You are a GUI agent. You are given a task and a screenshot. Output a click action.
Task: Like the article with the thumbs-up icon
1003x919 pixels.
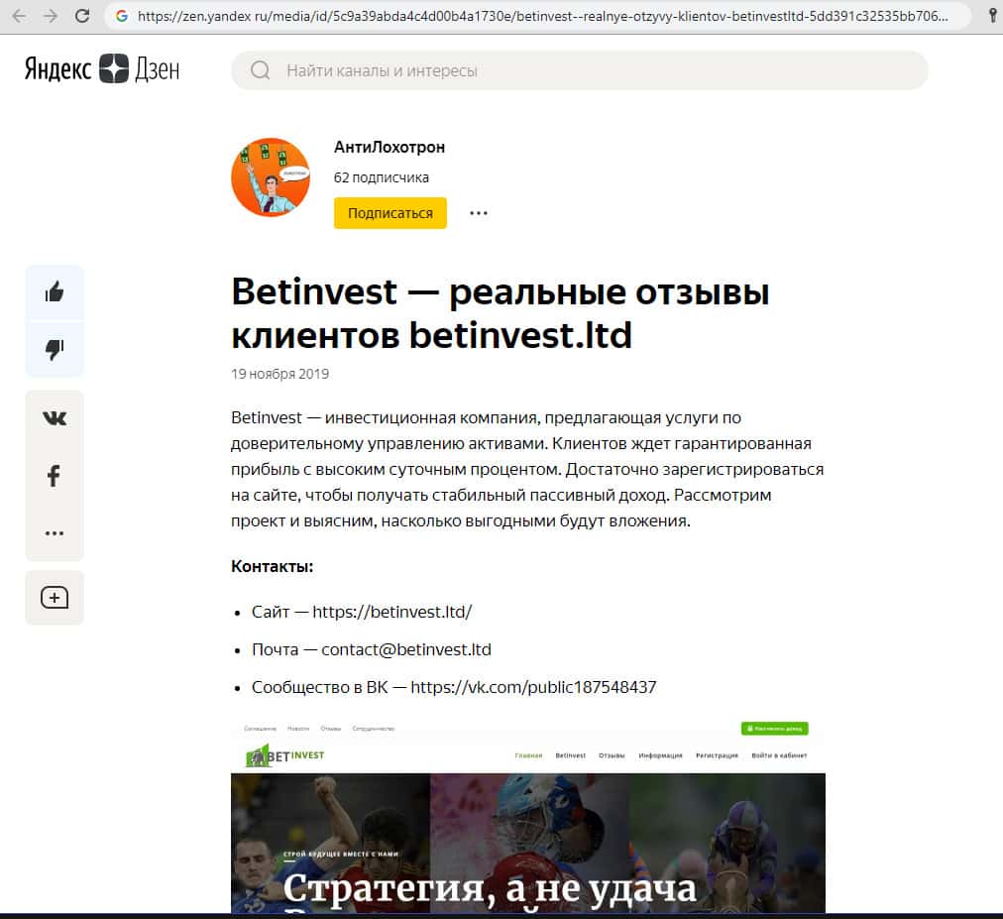(x=55, y=292)
